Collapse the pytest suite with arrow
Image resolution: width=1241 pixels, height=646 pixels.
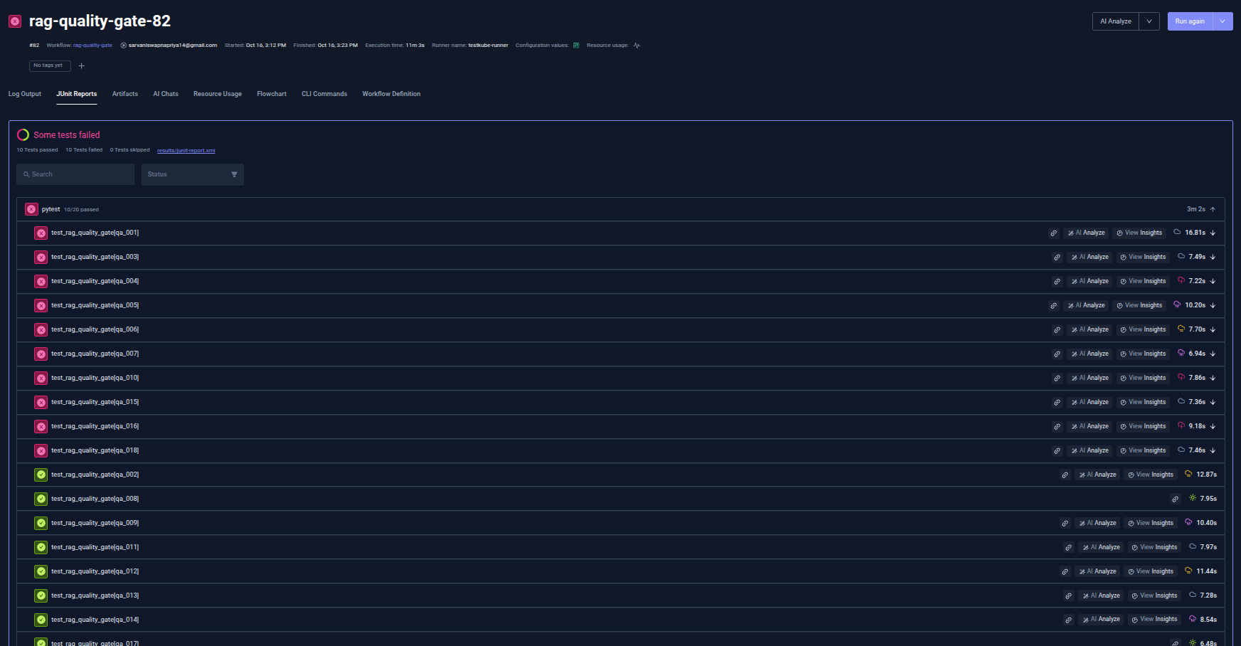[1213, 209]
